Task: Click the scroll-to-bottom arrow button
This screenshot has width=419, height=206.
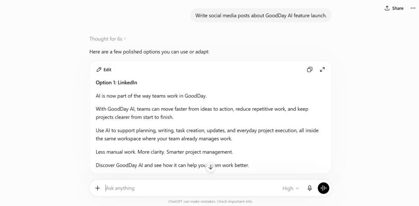Action: click(x=211, y=167)
